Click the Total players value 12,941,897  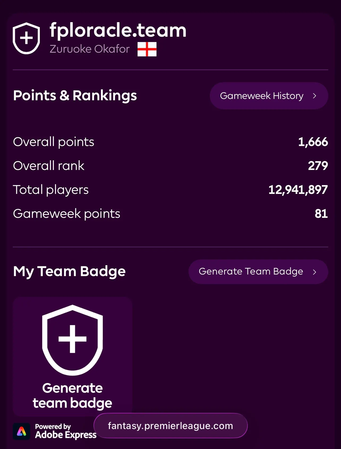[298, 190]
